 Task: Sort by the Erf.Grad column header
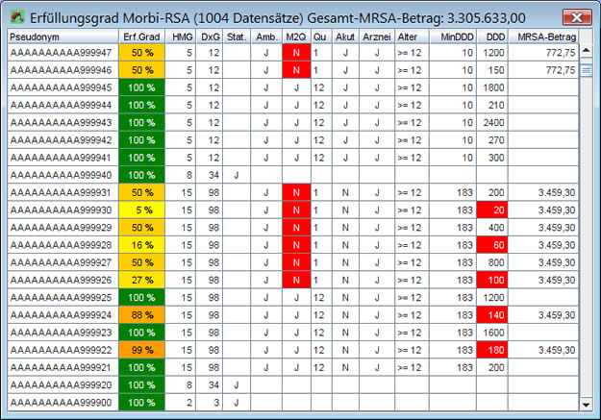pyautogui.click(x=141, y=37)
